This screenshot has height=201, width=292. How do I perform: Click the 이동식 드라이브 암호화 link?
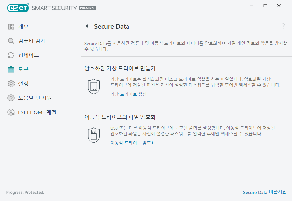(x=132, y=143)
